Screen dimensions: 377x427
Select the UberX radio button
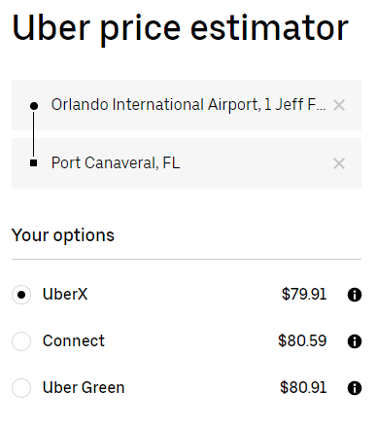(x=21, y=295)
